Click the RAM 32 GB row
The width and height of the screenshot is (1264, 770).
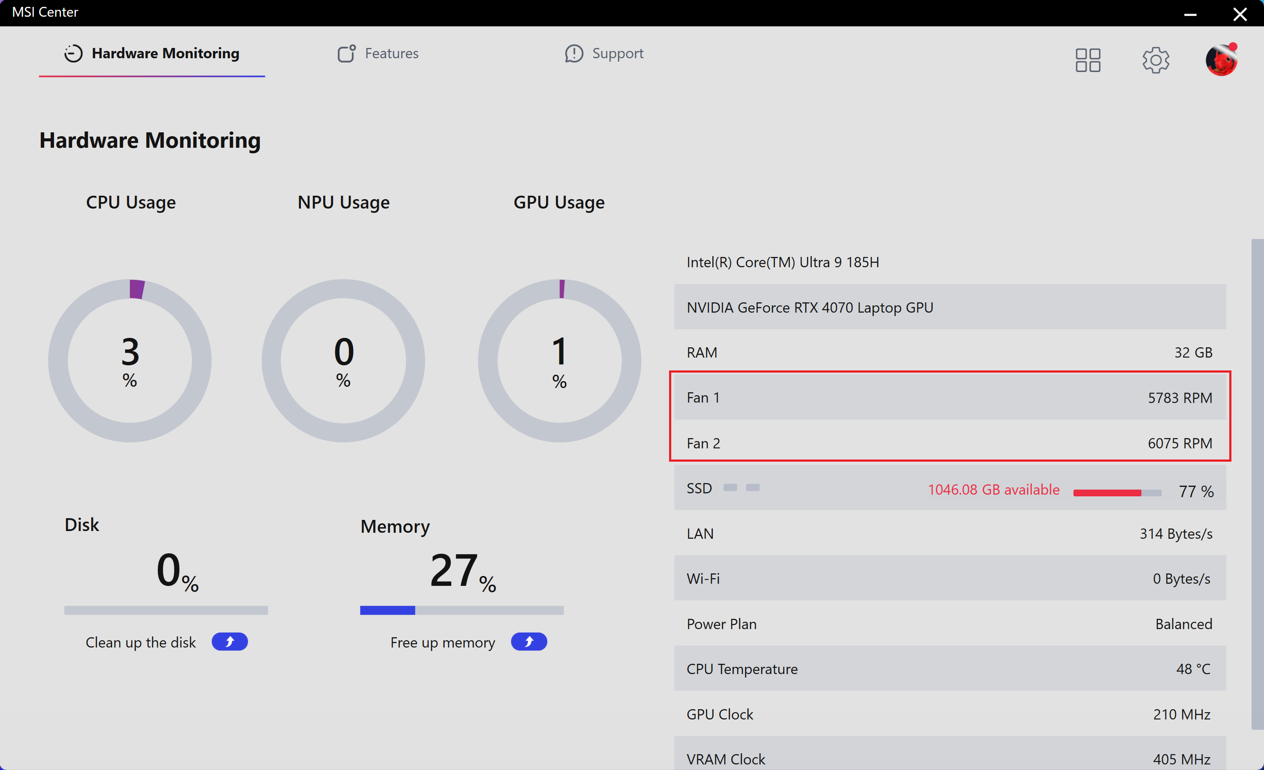tap(950, 352)
